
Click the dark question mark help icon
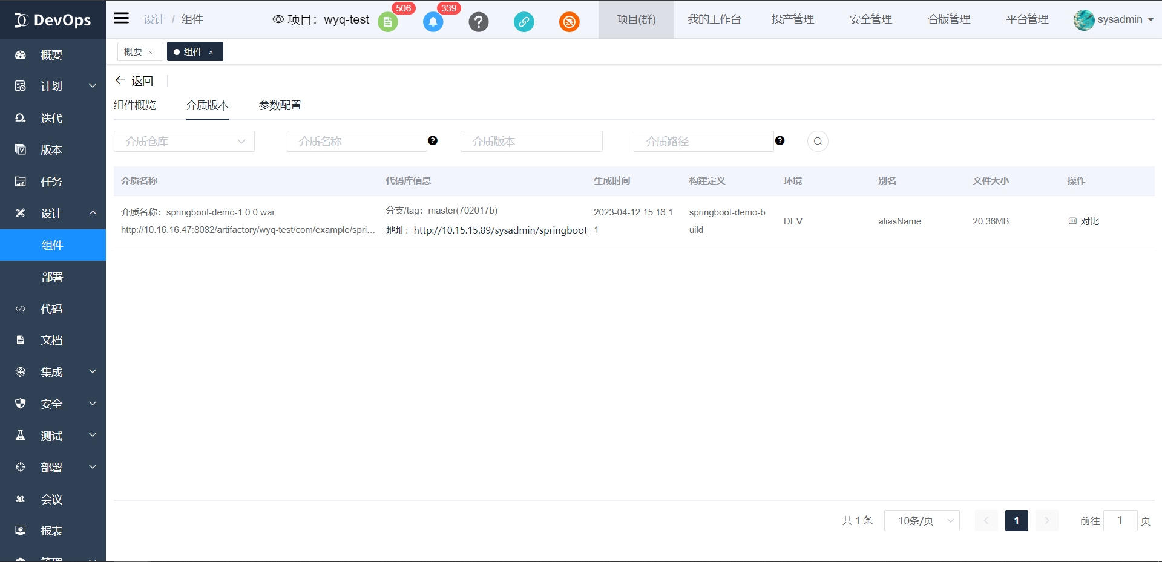478,22
